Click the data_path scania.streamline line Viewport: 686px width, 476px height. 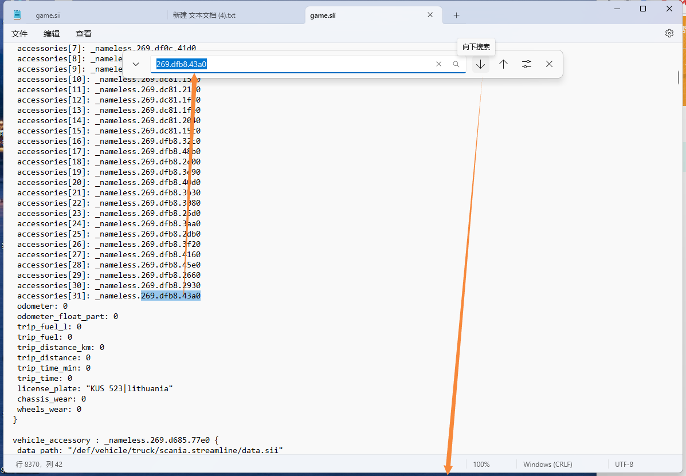[150, 450]
